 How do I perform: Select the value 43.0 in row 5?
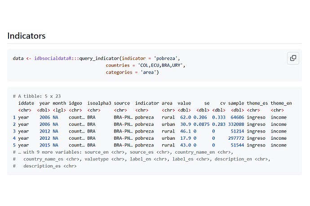click(186, 145)
